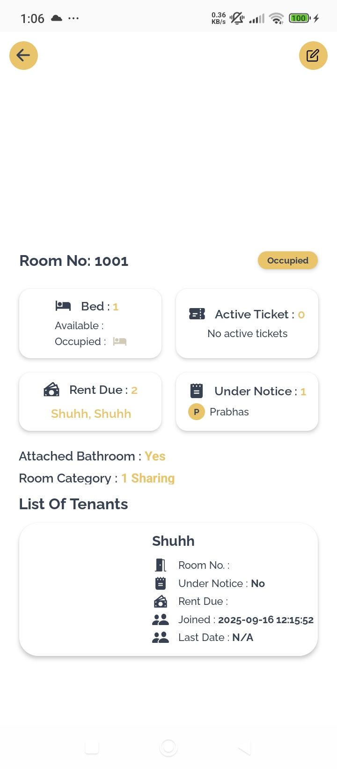Tap the back arrow button
The width and height of the screenshot is (337, 769).
click(23, 55)
